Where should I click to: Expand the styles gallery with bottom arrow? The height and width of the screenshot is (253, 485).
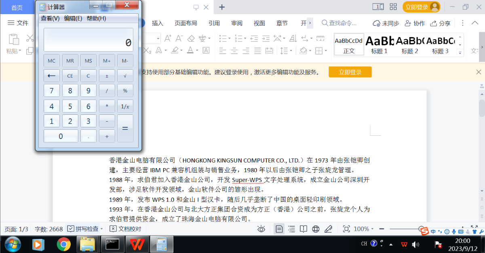tap(460, 53)
